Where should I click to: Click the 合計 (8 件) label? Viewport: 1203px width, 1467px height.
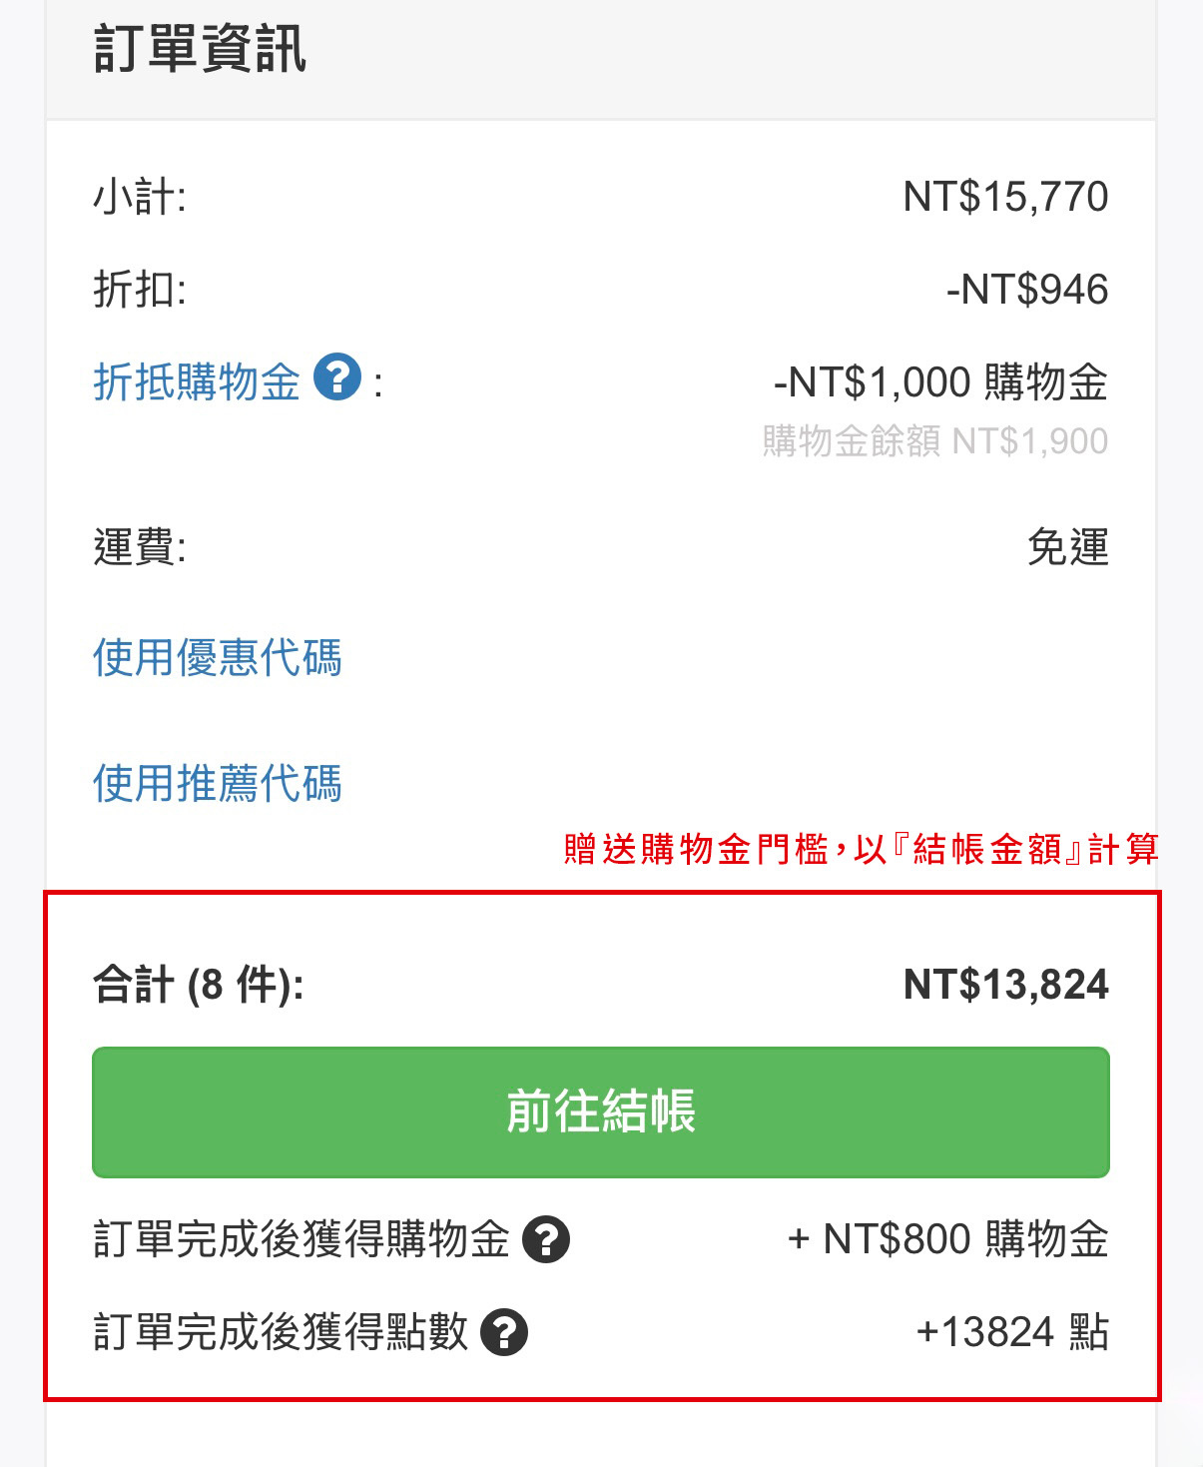tap(199, 985)
